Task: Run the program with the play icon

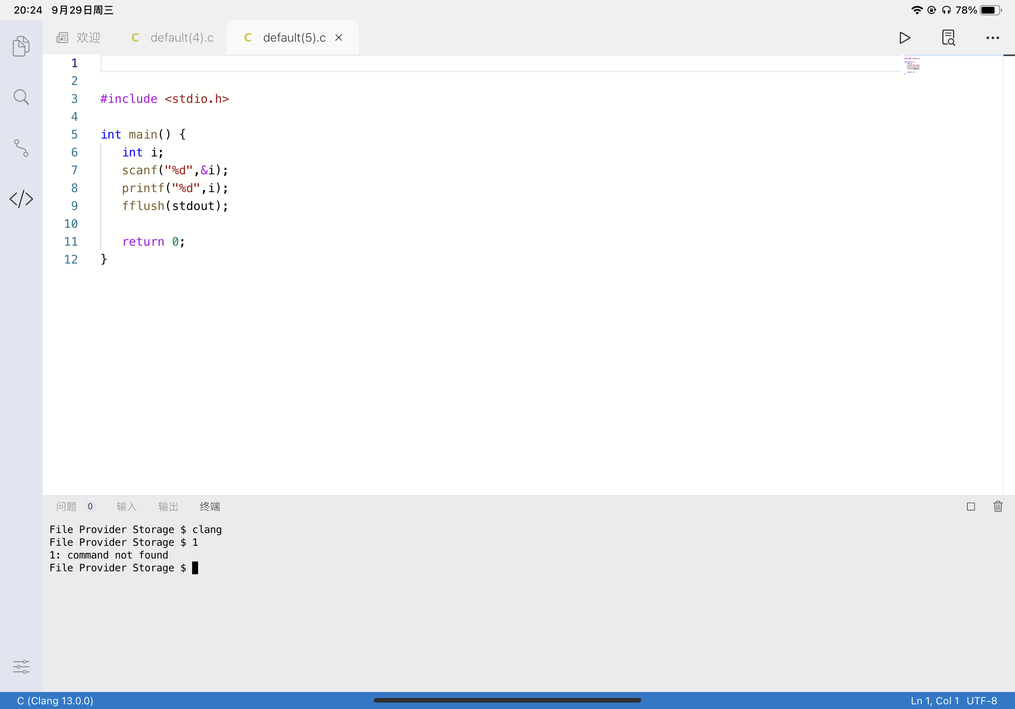Action: pos(904,37)
